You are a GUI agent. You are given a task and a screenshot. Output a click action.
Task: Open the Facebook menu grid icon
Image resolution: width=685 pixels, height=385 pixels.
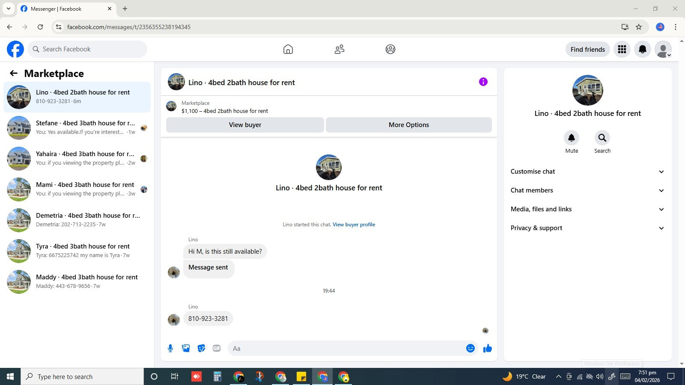coord(622,49)
